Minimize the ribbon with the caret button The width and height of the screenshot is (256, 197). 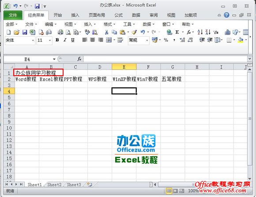(x=219, y=15)
